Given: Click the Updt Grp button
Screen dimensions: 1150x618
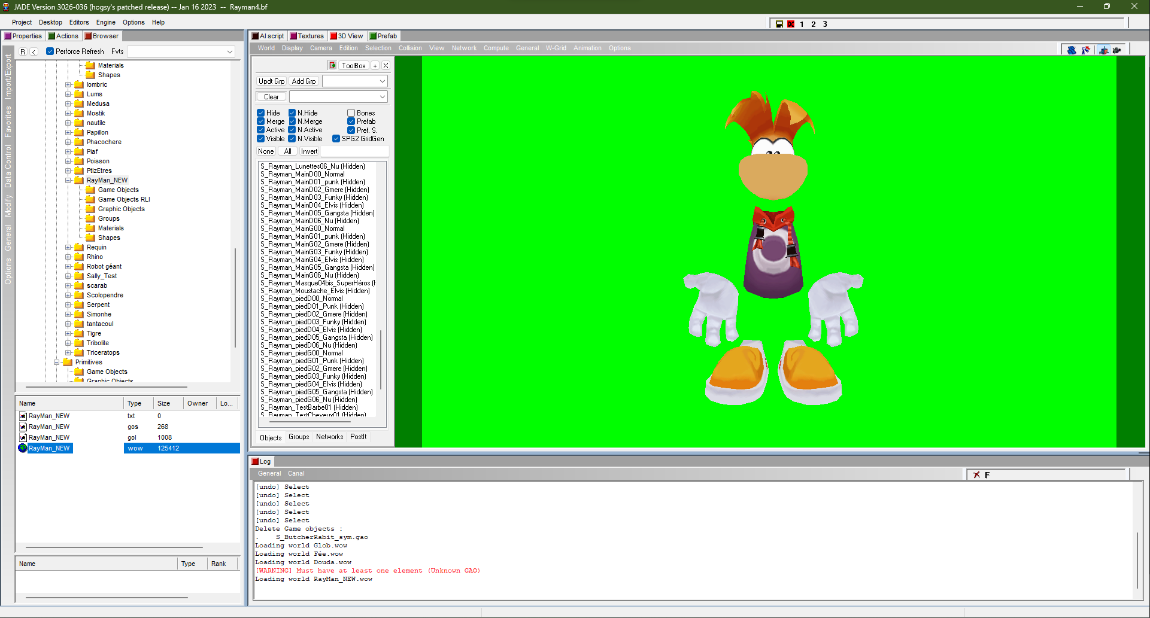Looking at the screenshot, I should click(272, 81).
